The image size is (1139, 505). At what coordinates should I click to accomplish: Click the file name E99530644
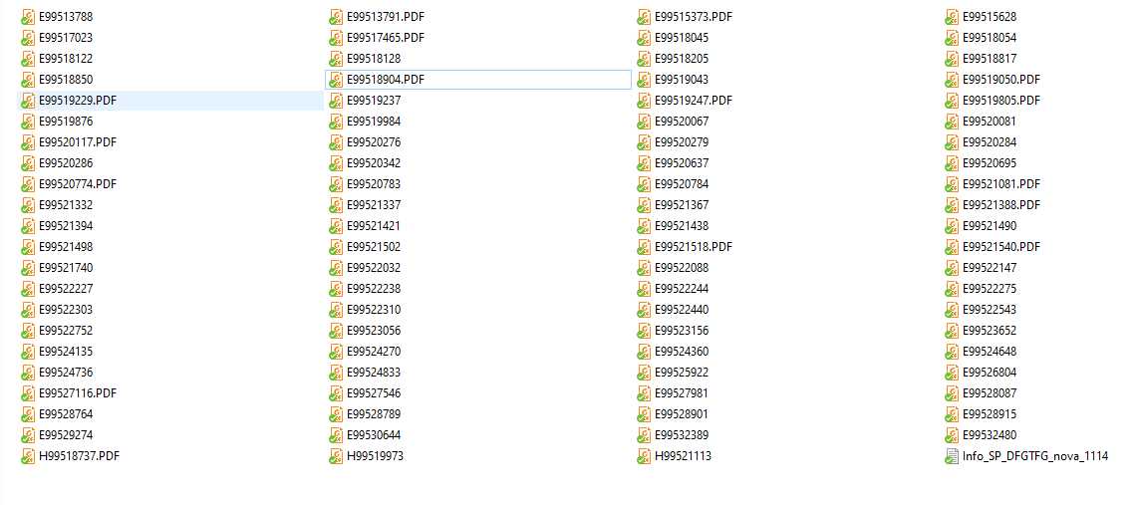[374, 435]
